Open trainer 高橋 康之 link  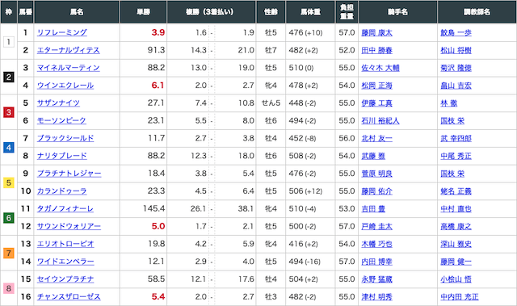click(456, 227)
